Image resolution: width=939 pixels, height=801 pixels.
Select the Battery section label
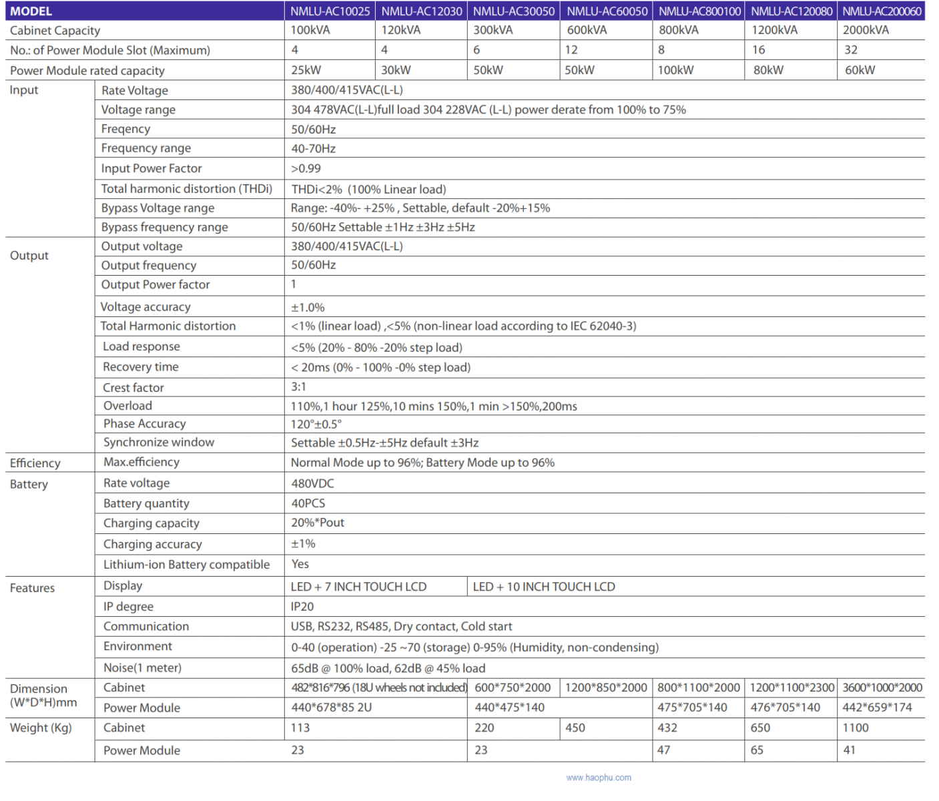click(29, 485)
